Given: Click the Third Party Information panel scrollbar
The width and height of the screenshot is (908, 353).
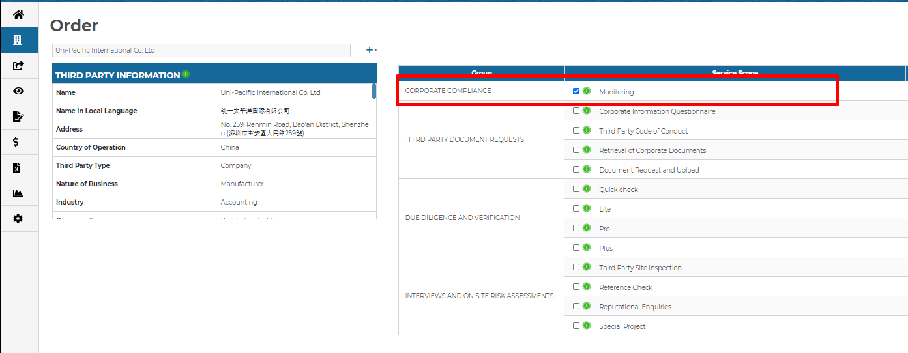Looking at the screenshot, I should coord(374,91).
